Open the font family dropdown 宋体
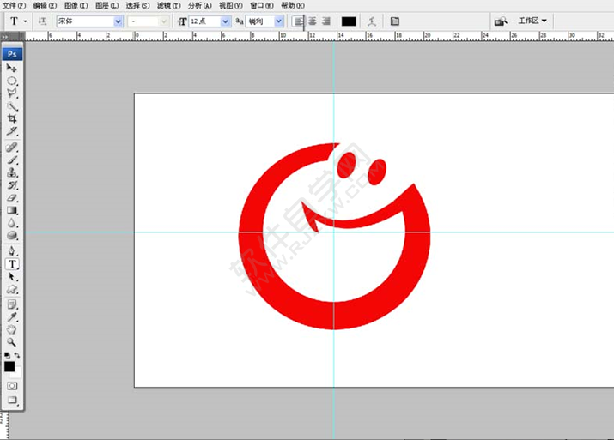Viewport: 614px width, 440px height. (89, 21)
